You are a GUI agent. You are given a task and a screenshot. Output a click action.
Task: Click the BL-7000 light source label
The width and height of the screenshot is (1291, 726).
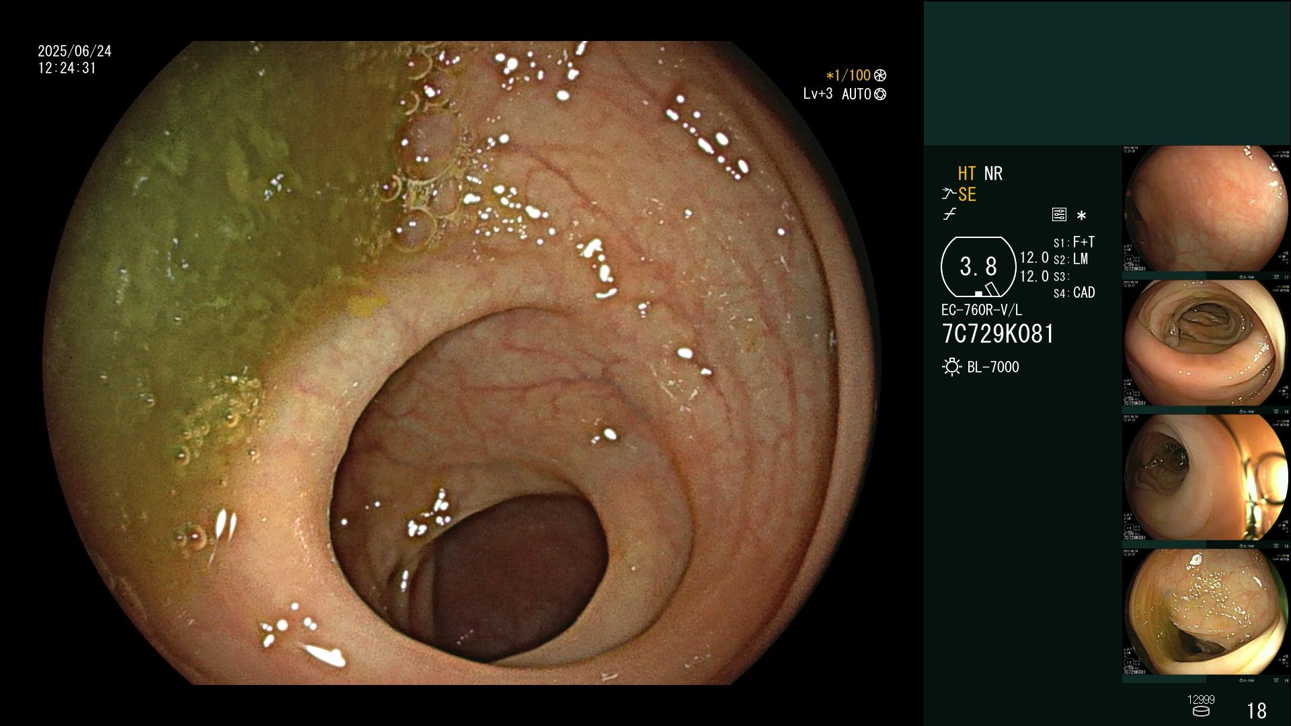993,367
